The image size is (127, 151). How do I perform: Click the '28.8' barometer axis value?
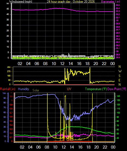coord(118,58)
